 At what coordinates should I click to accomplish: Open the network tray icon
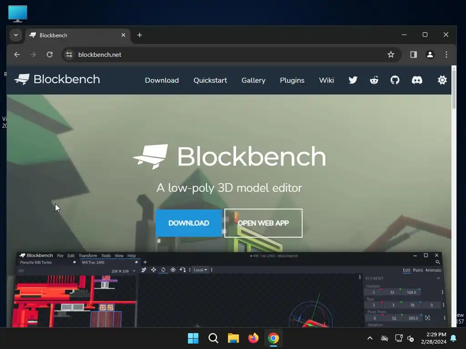click(399, 338)
